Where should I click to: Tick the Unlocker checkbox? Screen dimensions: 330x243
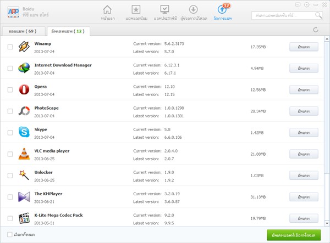[x=10, y=176]
